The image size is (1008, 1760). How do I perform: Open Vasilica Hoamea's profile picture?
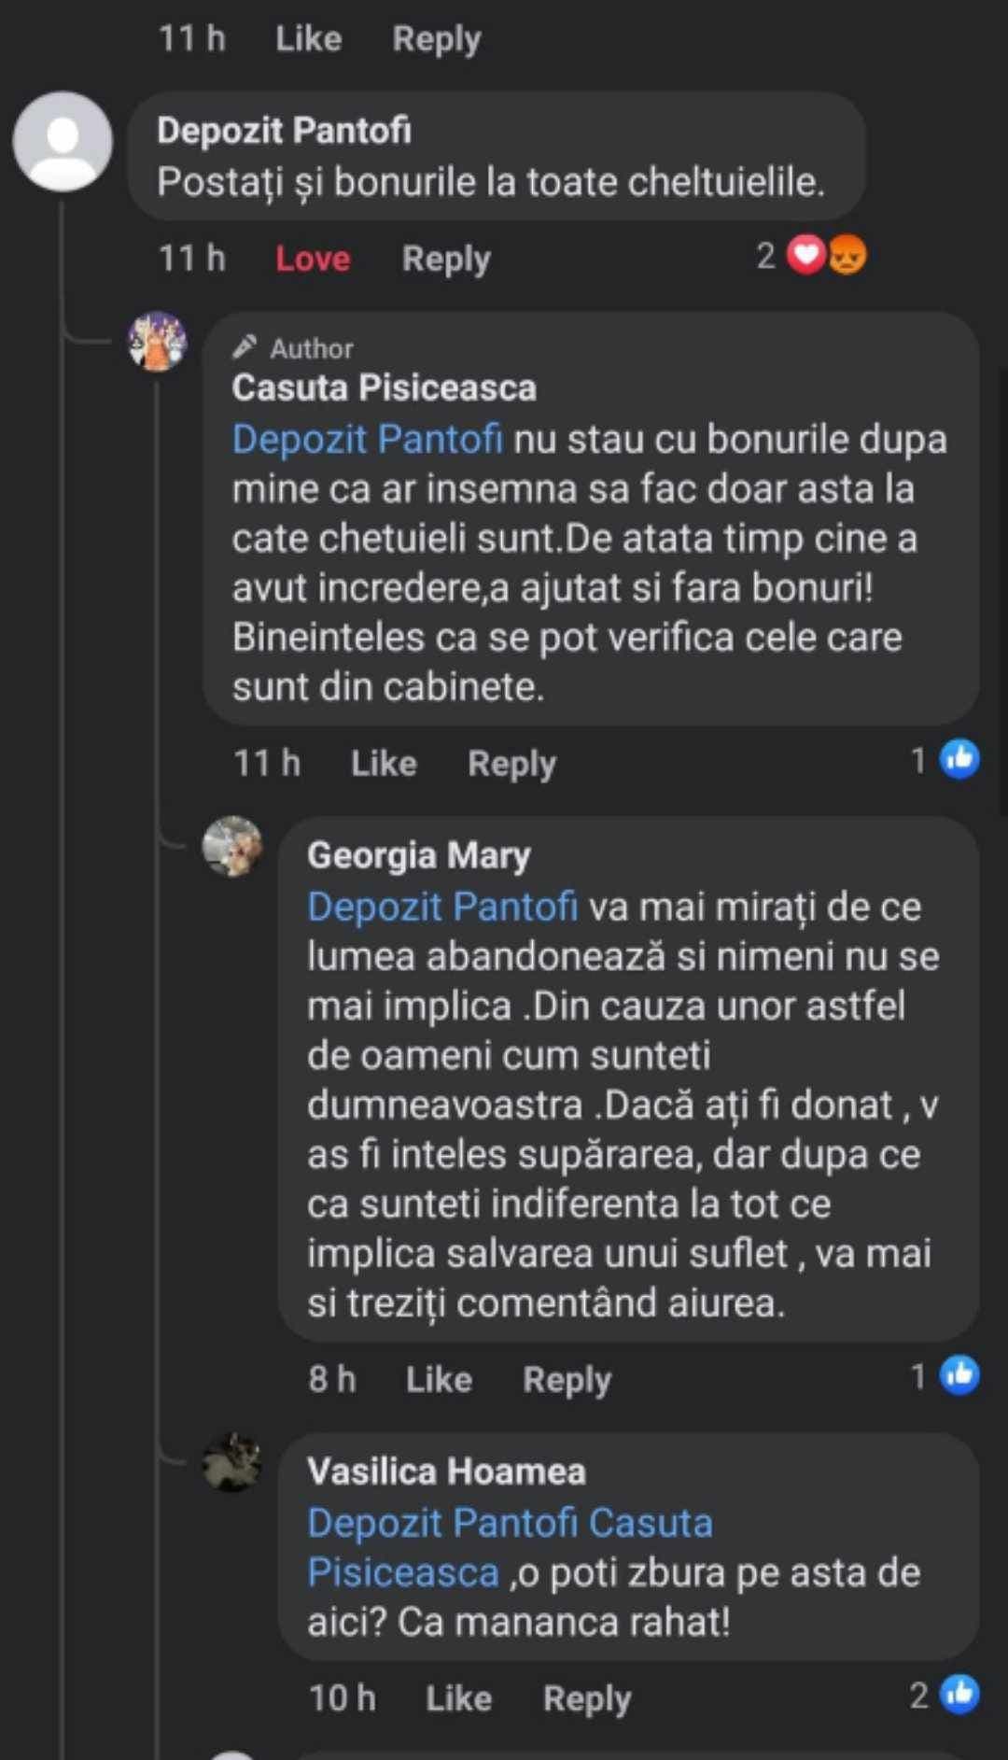[x=232, y=1461]
